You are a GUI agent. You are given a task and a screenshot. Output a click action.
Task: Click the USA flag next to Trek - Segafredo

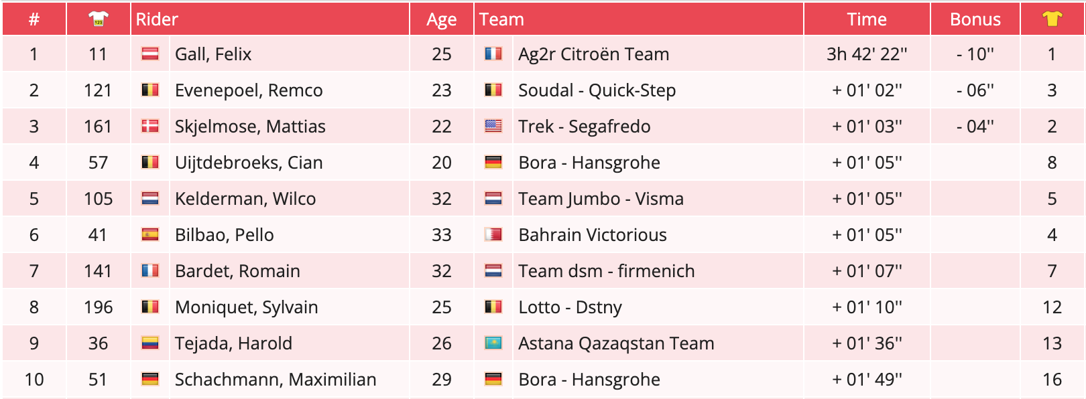click(x=493, y=127)
